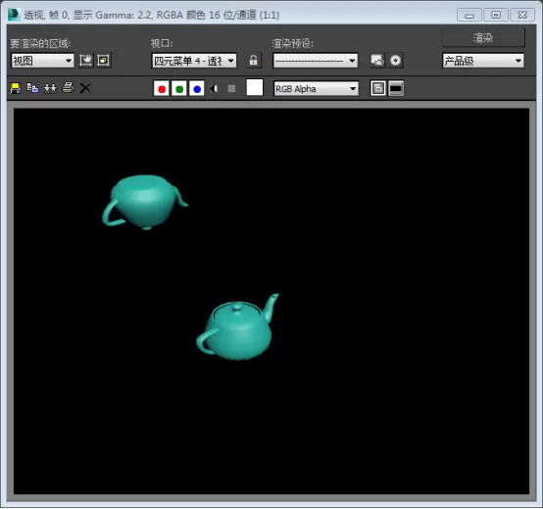Toggle the green channel display

[x=179, y=89]
